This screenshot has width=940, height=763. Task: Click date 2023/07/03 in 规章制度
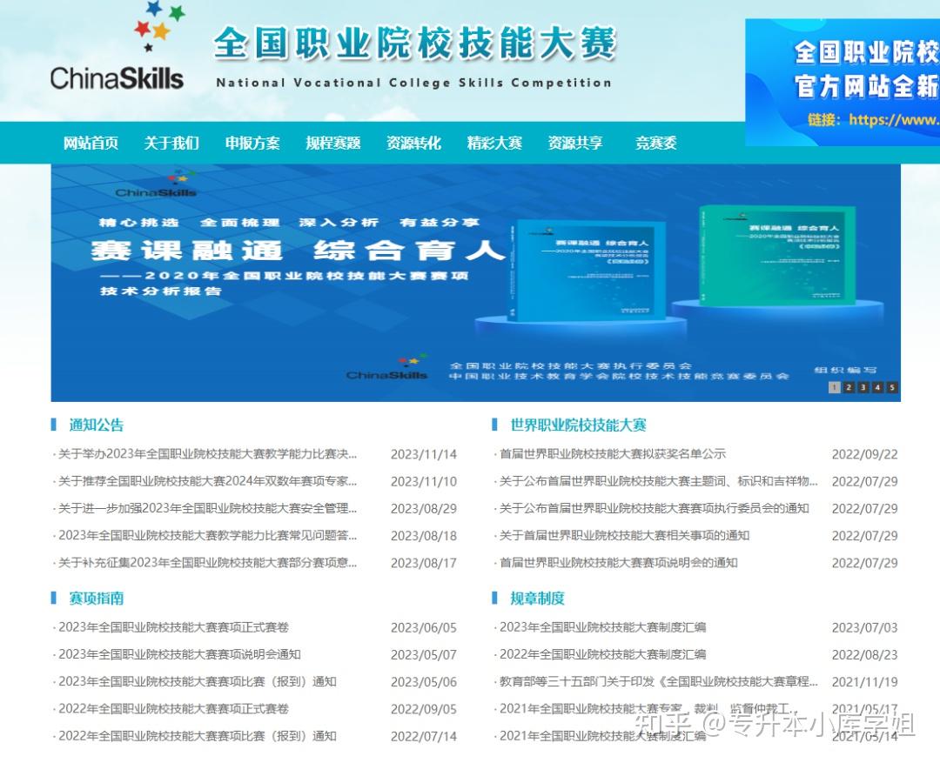pos(865,627)
